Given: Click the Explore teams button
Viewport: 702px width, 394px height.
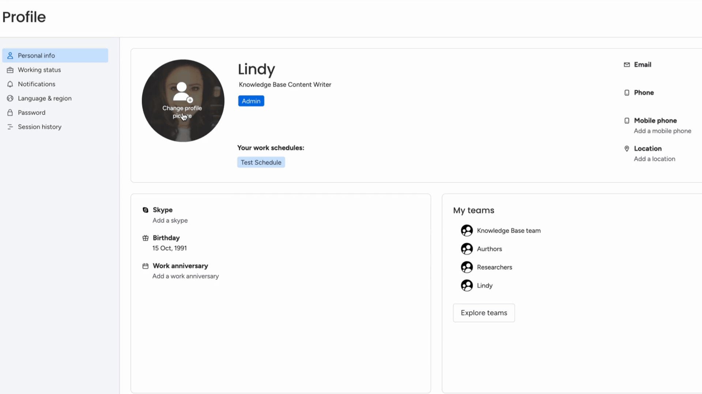Looking at the screenshot, I should [x=484, y=313].
